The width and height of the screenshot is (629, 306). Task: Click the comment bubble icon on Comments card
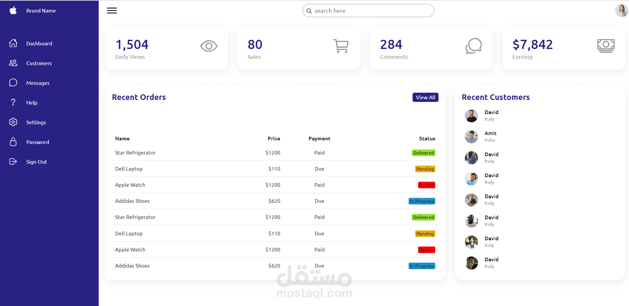(474, 46)
